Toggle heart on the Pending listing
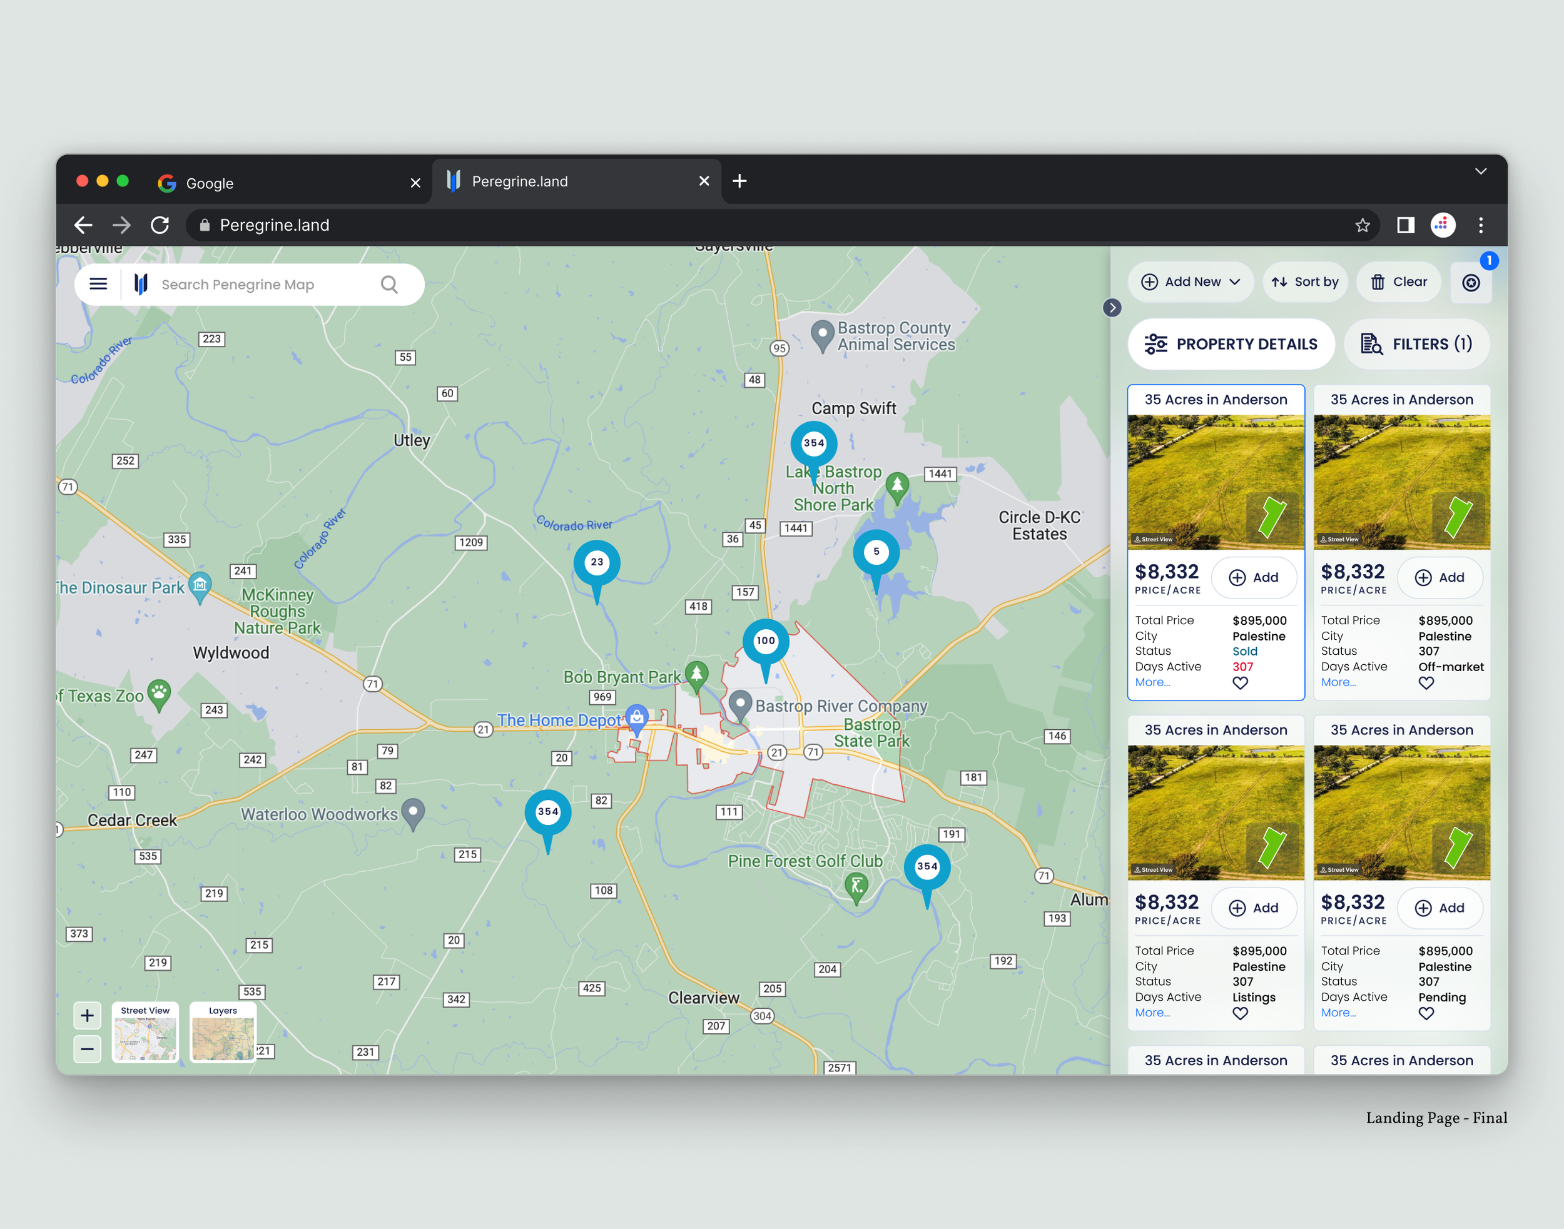1564x1229 pixels. [x=1425, y=1013]
